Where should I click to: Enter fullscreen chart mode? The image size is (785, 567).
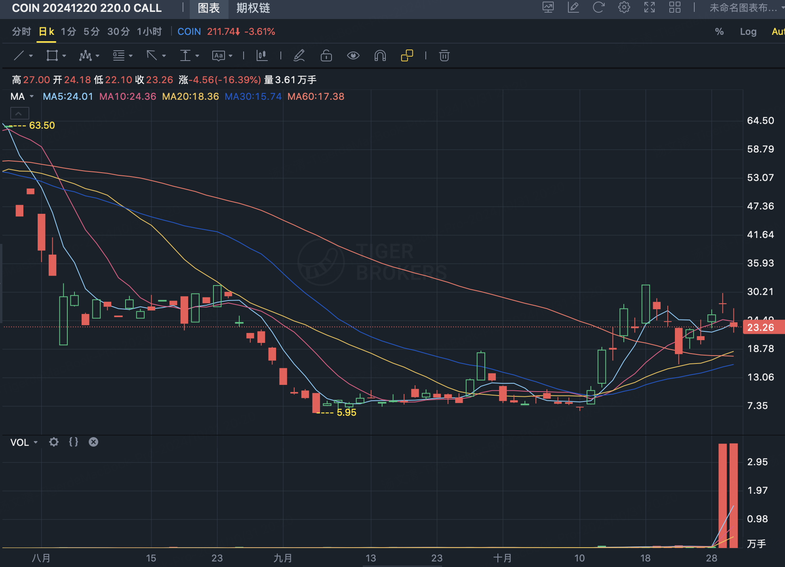[x=649, y=8]
